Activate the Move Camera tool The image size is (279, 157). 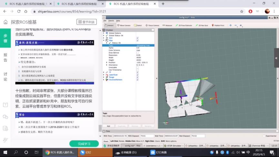124,25
